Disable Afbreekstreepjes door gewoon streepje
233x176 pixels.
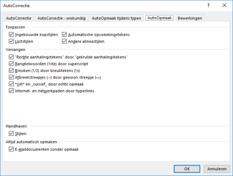tap(11, 77)
